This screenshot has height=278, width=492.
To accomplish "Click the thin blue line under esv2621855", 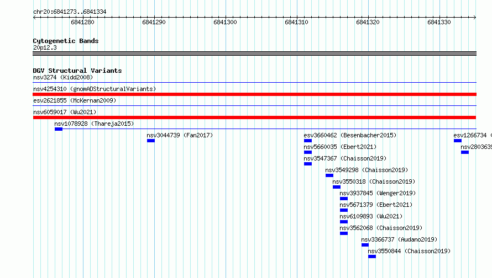I will 255,106.
